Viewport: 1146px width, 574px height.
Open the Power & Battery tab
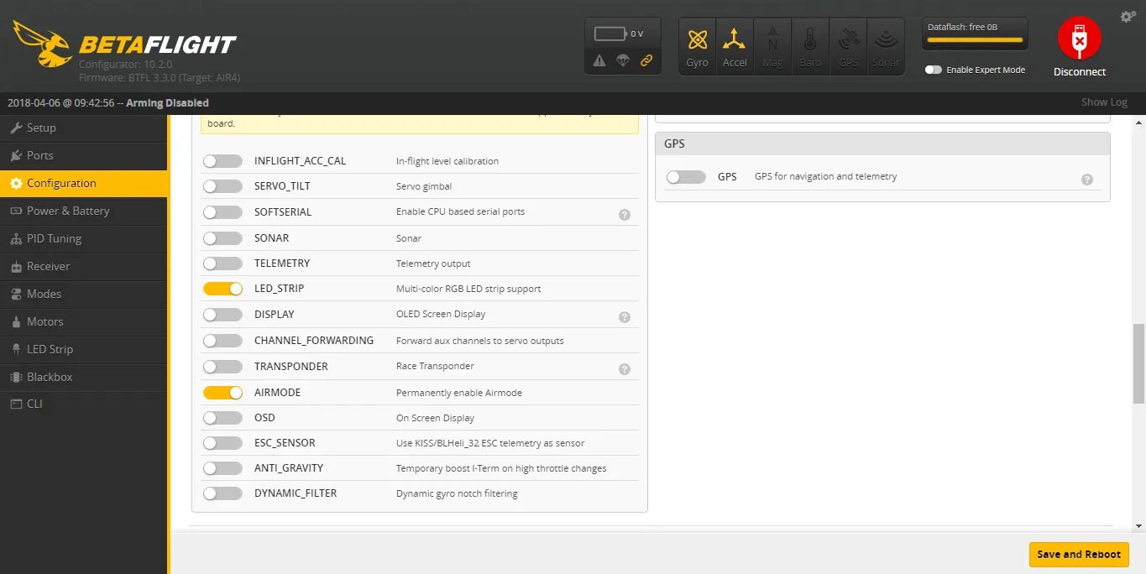tap(84, 211)
